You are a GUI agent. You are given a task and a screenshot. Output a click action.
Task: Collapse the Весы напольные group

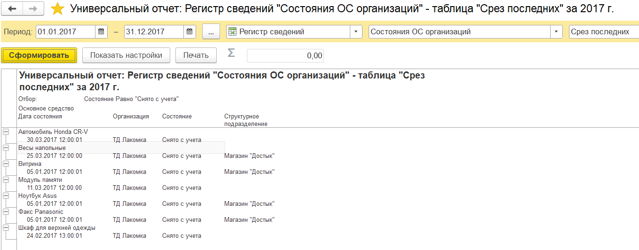pyautogui.click(x=6, y=148)
